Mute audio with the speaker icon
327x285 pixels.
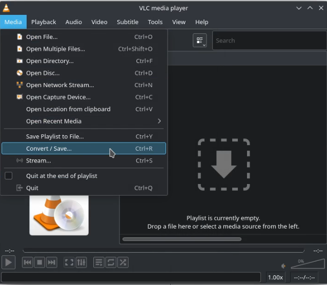(283, 266)
